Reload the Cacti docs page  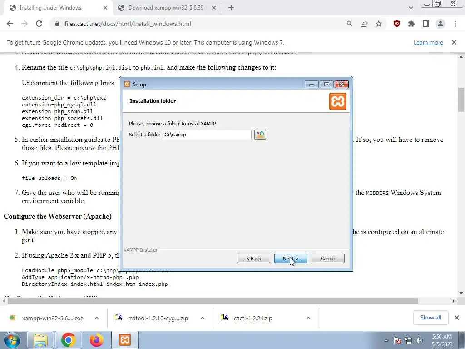[x=39, y=24]
